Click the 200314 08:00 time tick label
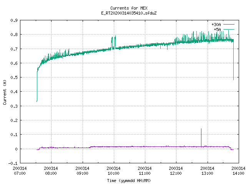Viewport: 246px width, 184px height. [x=51, y=171]
